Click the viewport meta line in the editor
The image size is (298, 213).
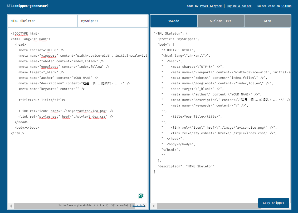point(83,56)
